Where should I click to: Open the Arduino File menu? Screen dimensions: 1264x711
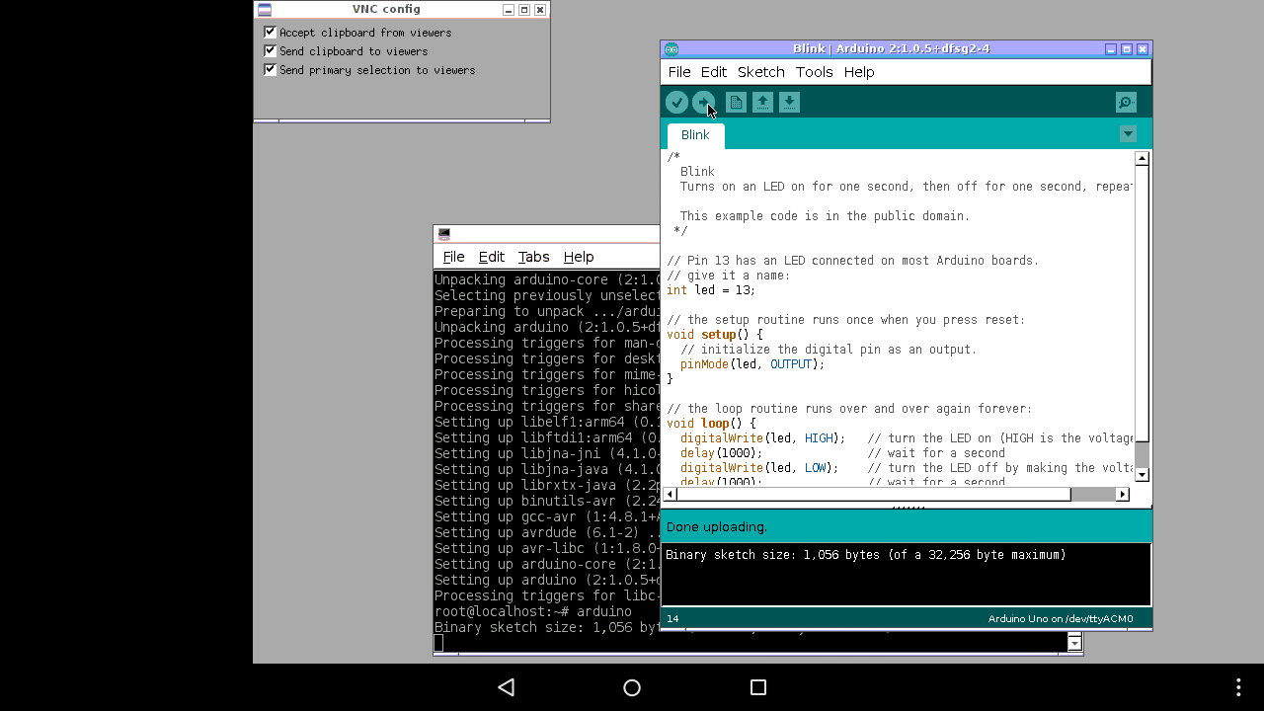click(679, 72)
